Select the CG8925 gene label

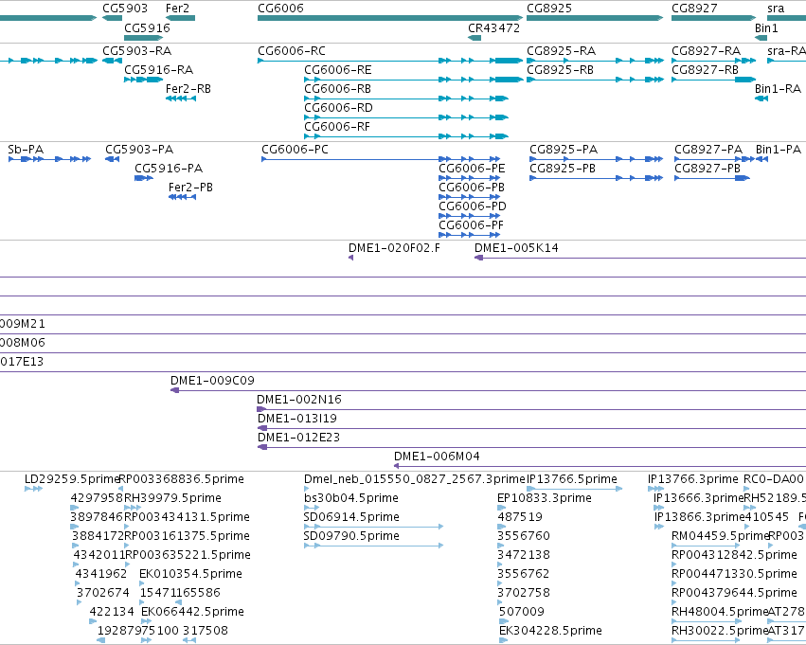tap(549, 9)
